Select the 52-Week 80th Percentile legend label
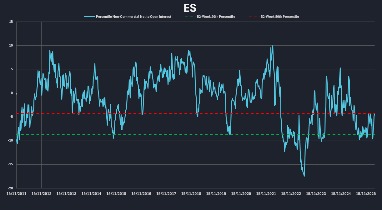This screenshot has height=210, width=382. [280, 17]
